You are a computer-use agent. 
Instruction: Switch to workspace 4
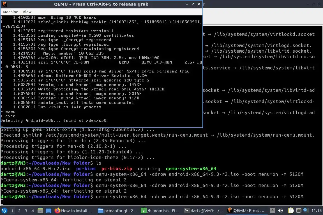33,211
